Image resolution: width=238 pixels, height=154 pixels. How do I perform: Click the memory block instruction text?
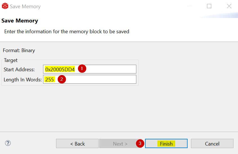(x=66, y=32)
